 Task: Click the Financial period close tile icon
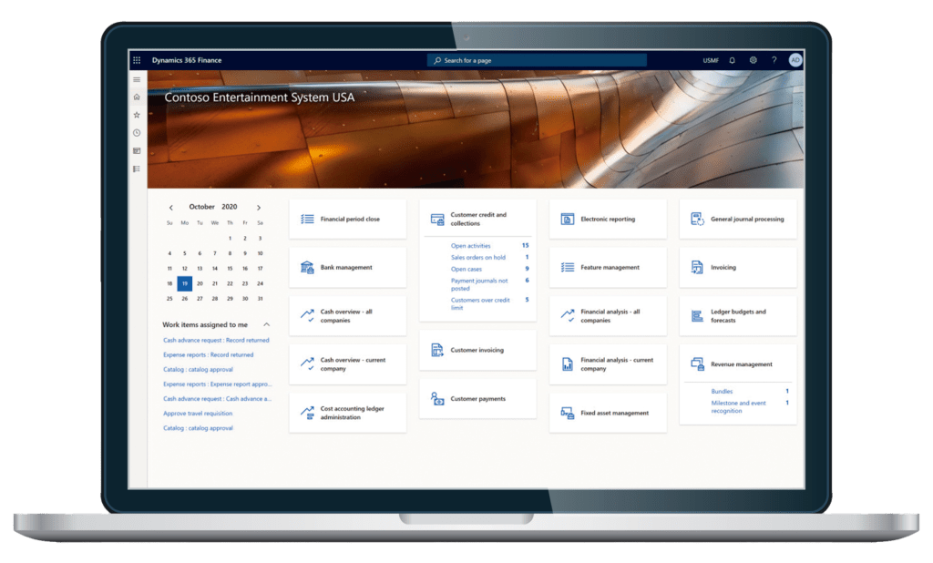pyautogui.click(x=307, y=219)
